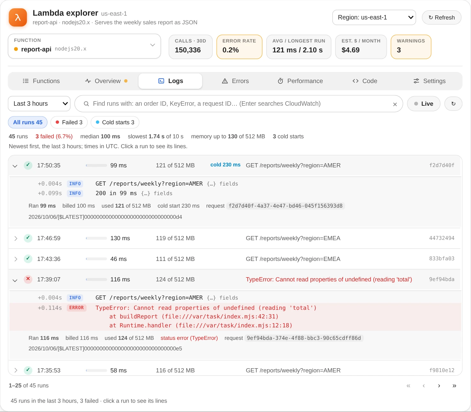Screen dimensions: 471x412
Task: Select the Logs tab
Action: [170, 81]
